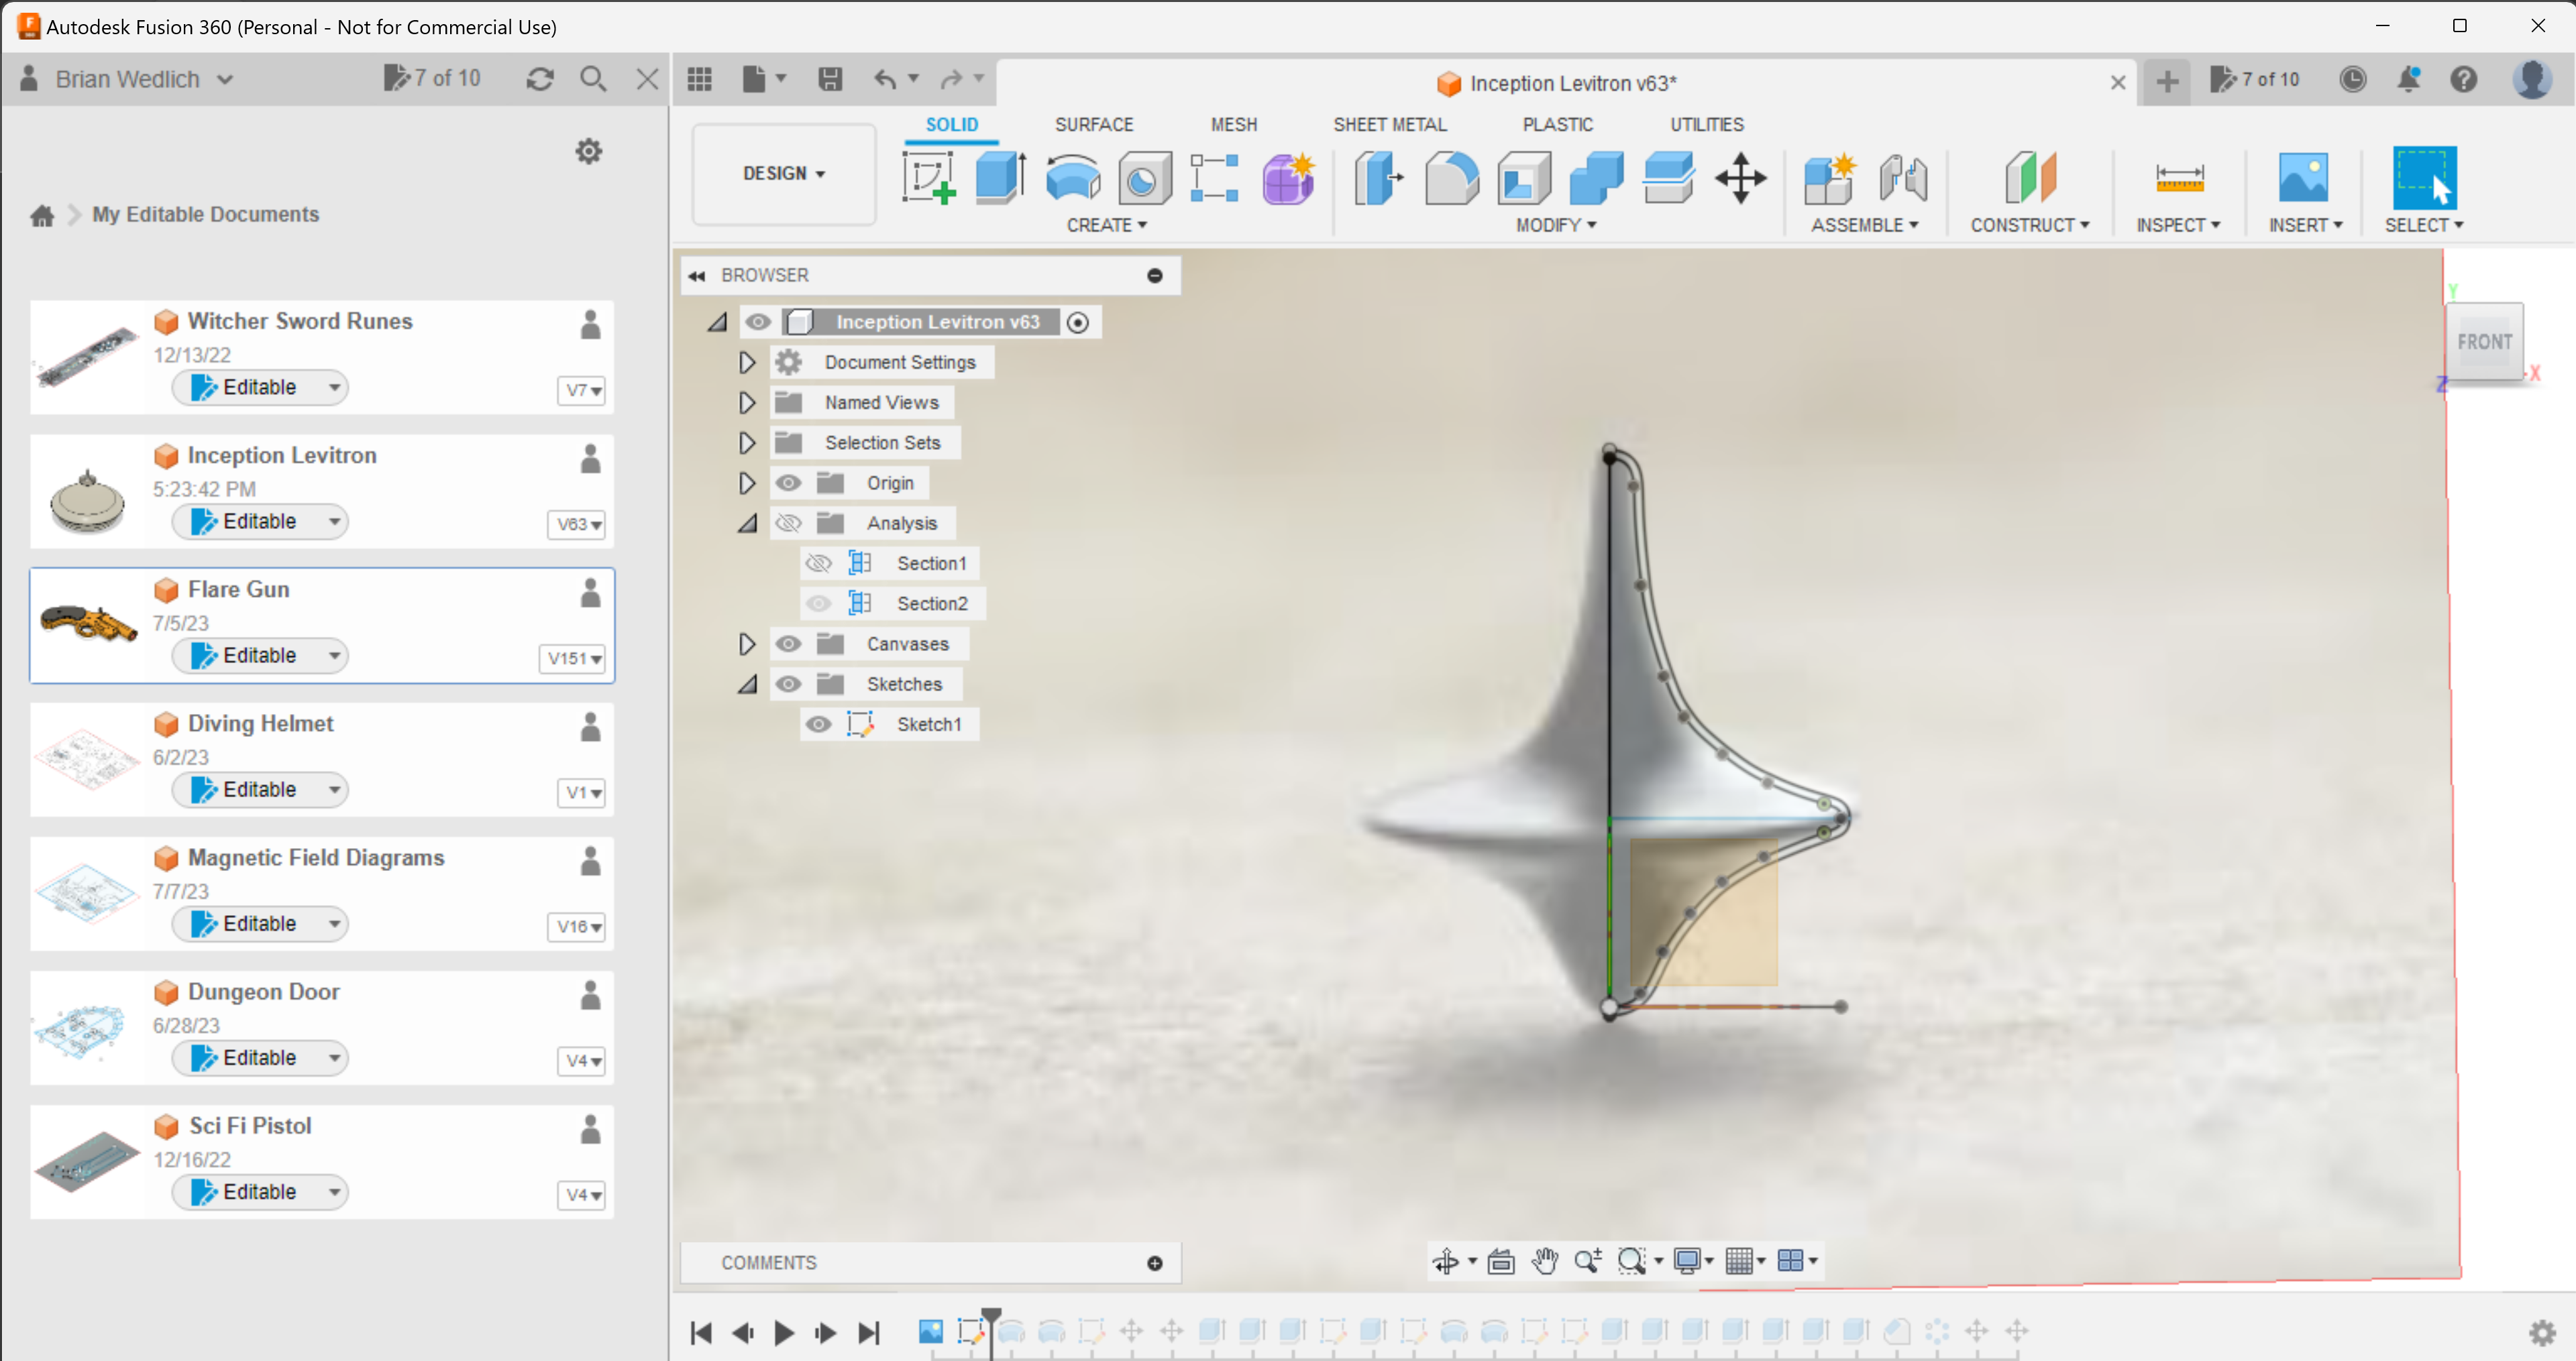Click the Editable button for Diving Helmet
The width and height of the screenshot is (2576, 1361).
[259, 788]
